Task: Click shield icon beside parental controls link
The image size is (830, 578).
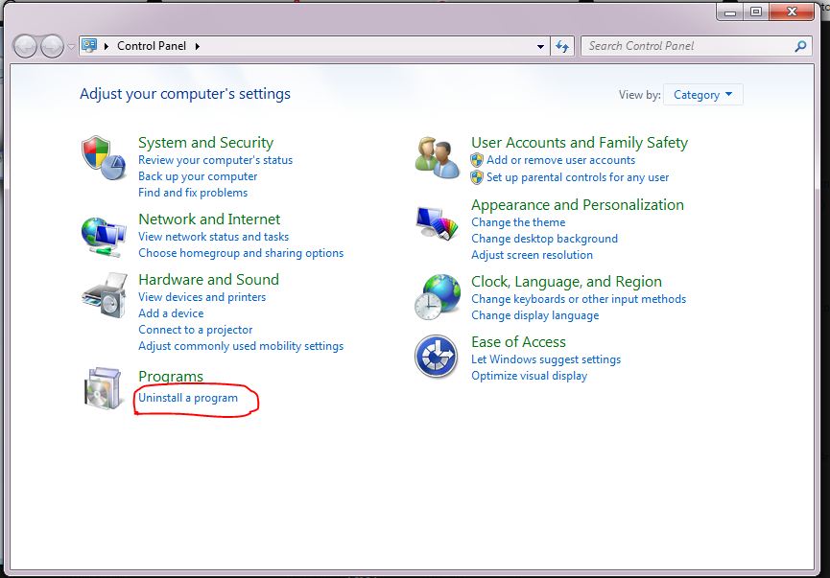Action: tap(477, 177)
